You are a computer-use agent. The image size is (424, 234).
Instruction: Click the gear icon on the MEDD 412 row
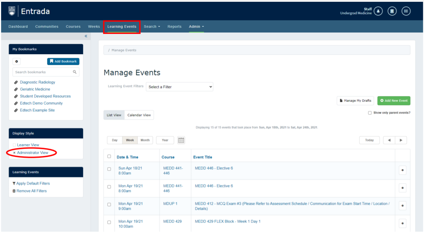tap(402, 206)
